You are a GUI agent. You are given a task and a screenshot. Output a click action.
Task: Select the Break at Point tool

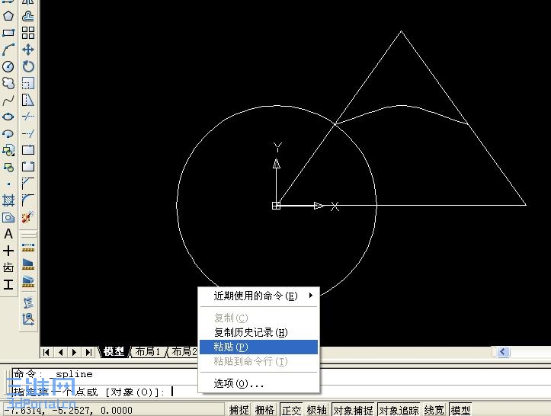point(28,150)
